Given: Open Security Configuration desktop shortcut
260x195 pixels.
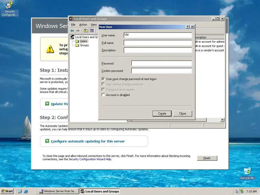Looking at the screenshot, I should point(9,9).
